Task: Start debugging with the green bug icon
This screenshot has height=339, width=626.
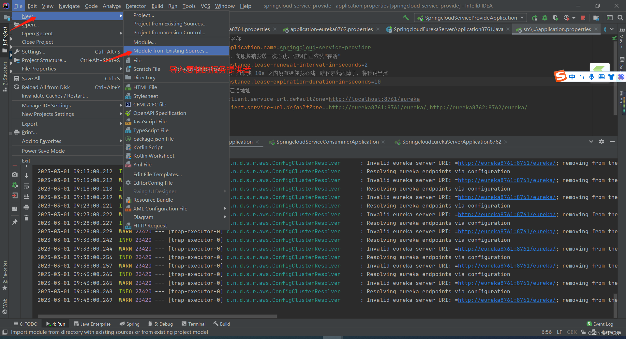Action: coord(544,18)
